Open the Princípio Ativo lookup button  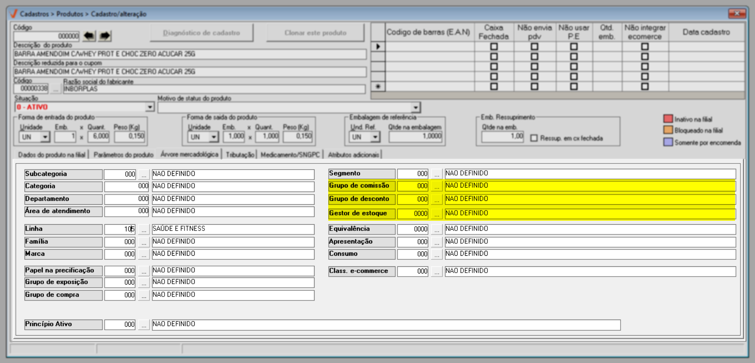tap(143, 325)
